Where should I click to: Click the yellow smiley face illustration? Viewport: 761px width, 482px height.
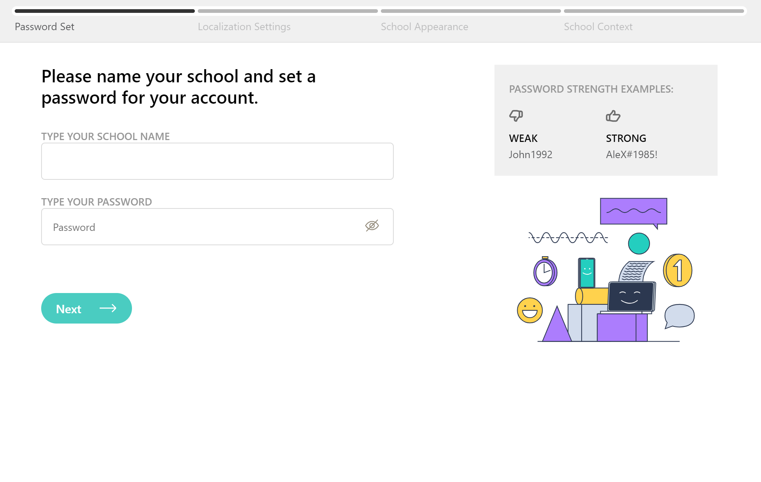click(530, 310)
